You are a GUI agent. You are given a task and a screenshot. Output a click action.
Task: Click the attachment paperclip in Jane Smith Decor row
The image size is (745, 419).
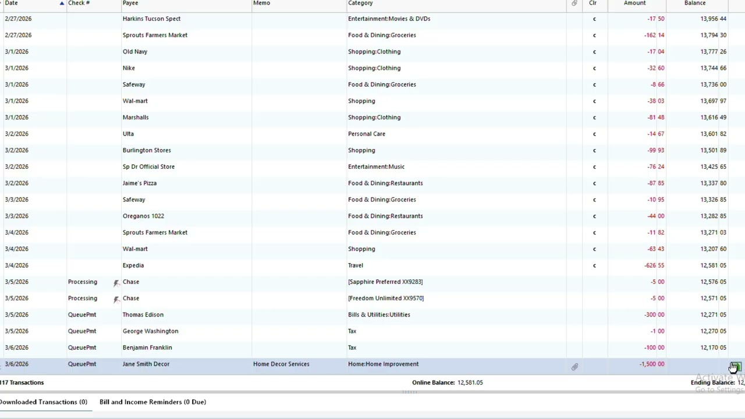pos(574,367)
